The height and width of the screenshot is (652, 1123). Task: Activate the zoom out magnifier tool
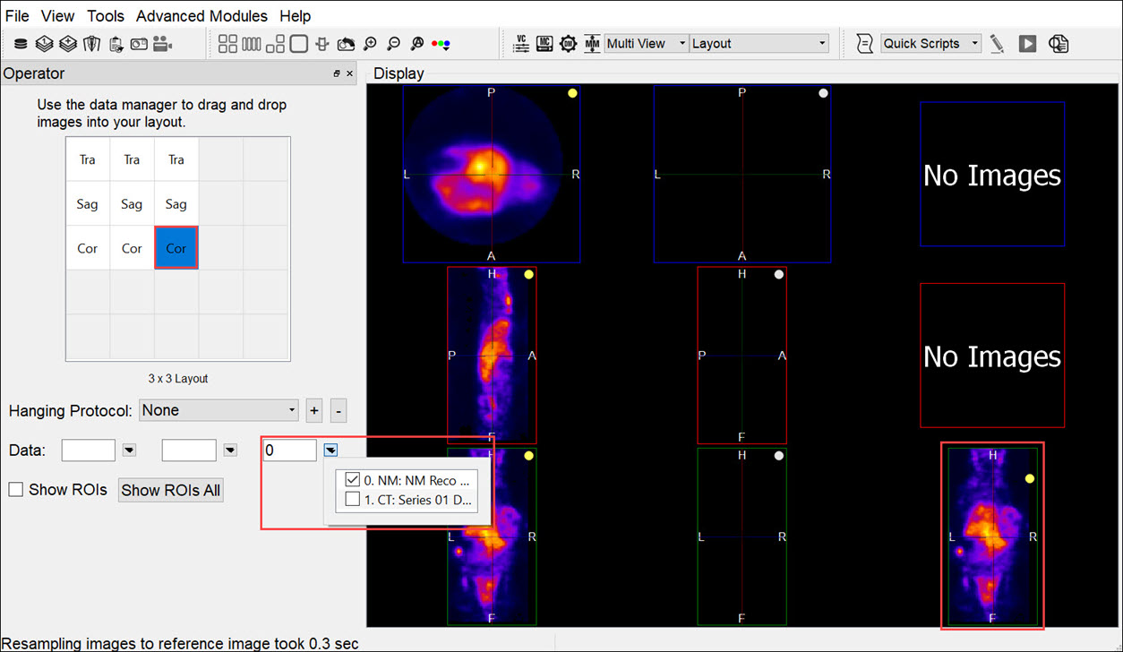(393, 43)
